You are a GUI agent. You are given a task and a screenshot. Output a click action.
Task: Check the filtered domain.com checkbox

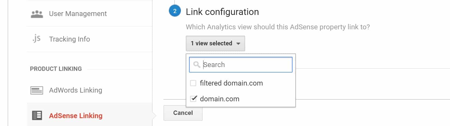(x=193, y=83)
